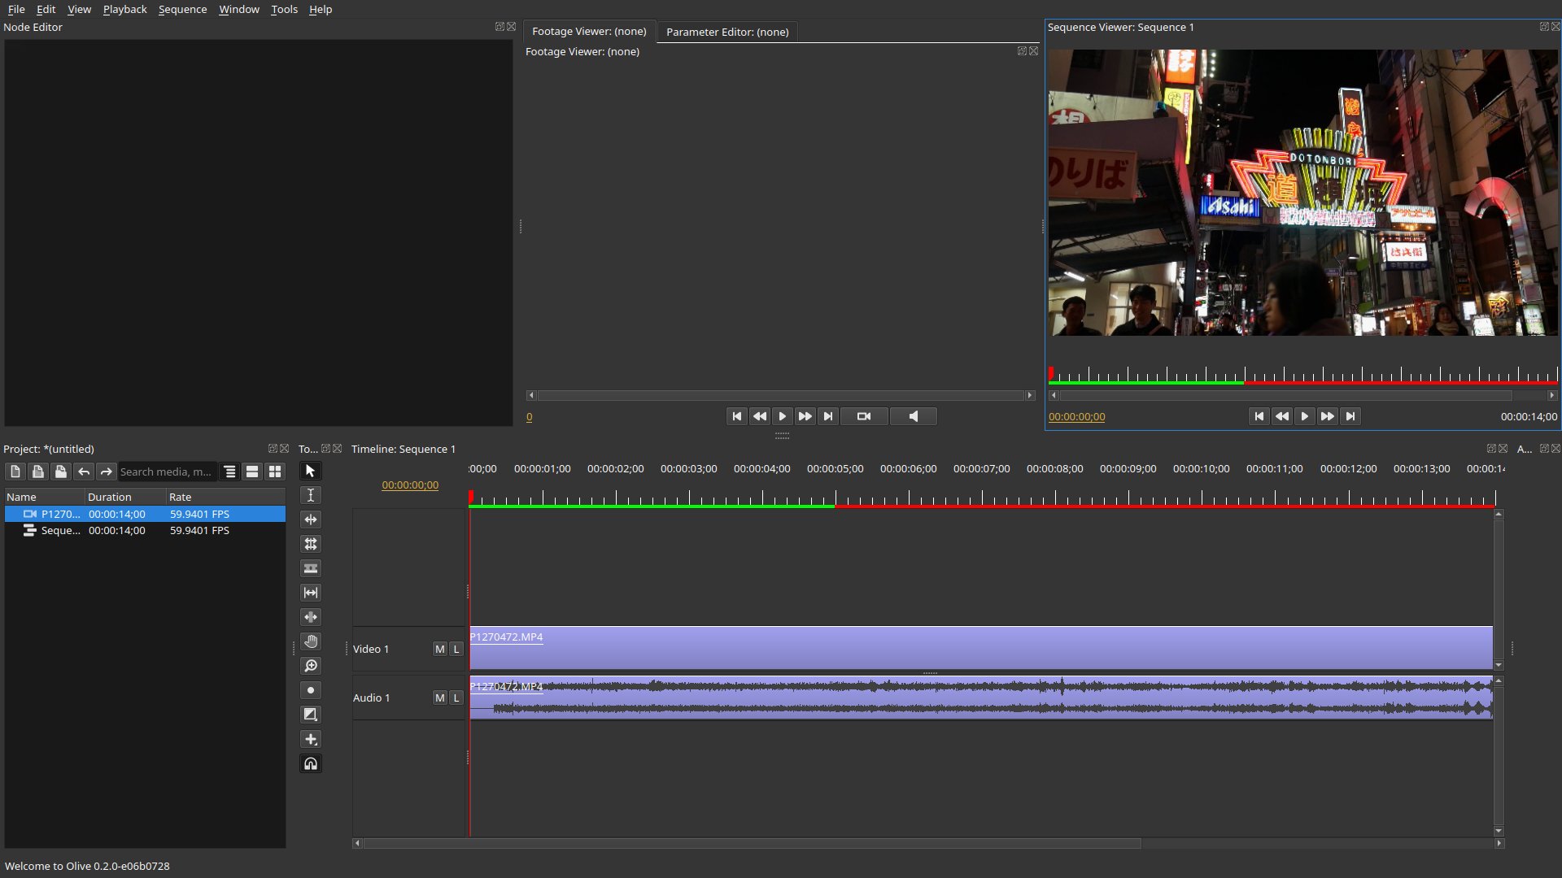Lock the Audio 1 track
This screenshot has width=1562, height=878.
pos(456,698)
